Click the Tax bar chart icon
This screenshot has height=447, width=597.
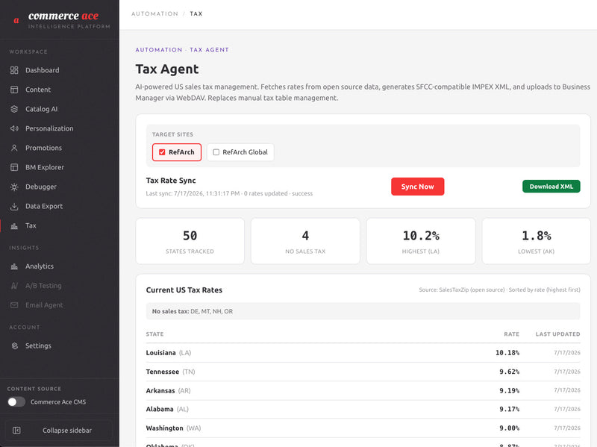[x=14, y=226]
